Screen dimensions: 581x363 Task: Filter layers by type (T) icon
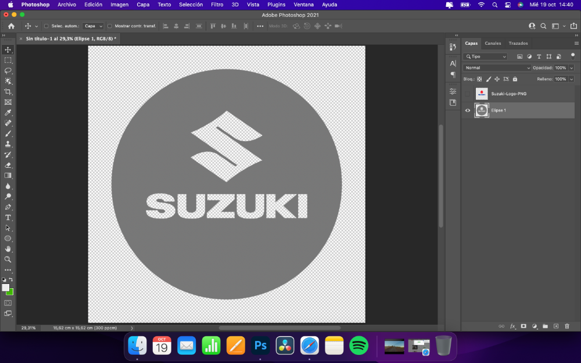coord(539,57)
